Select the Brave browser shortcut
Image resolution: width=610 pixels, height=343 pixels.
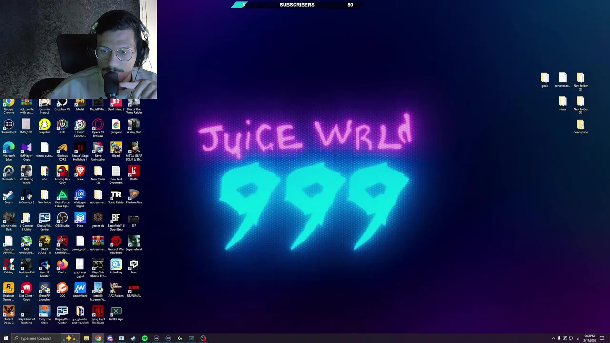pyautogui.click(x=80, y=173)
